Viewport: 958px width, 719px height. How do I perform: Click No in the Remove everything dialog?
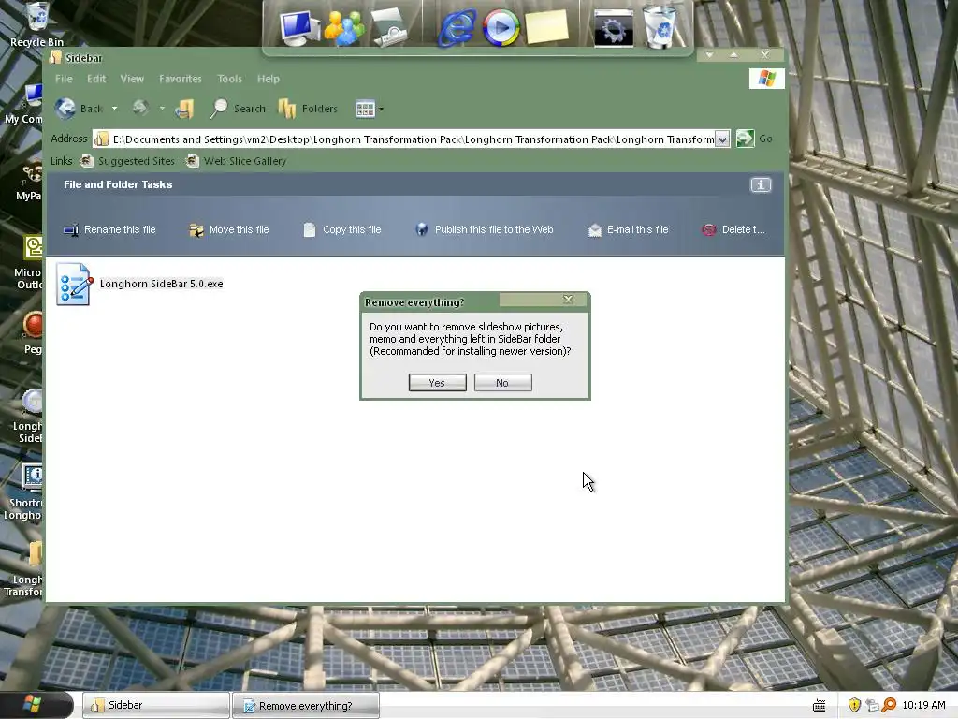coord(502,383)
